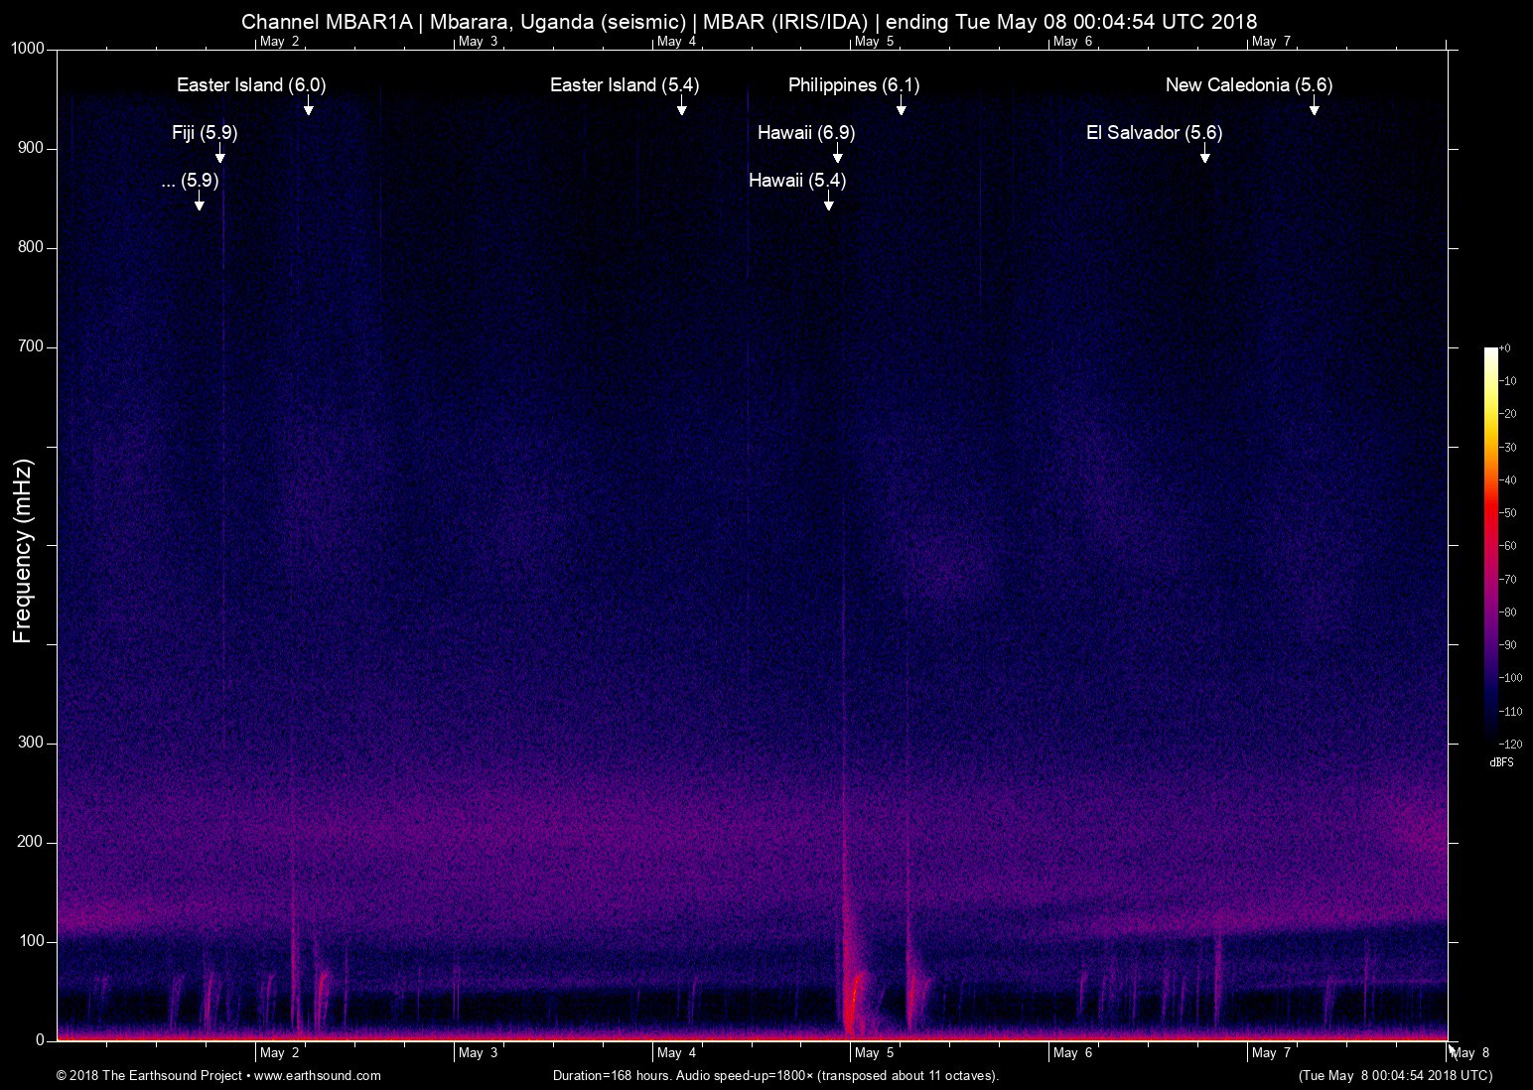
Task: Select the arrow under Easter Island (5.4)
Action: click(682, 106)
